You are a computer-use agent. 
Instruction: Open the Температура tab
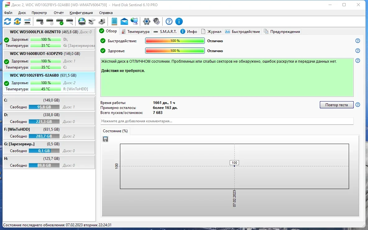136,31
